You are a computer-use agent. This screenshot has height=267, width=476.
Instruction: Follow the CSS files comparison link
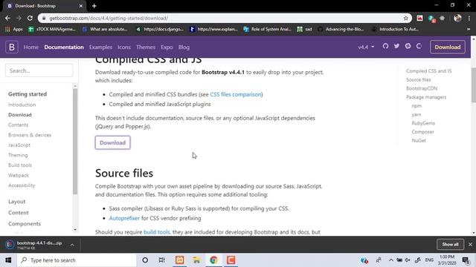coord(236,94)
